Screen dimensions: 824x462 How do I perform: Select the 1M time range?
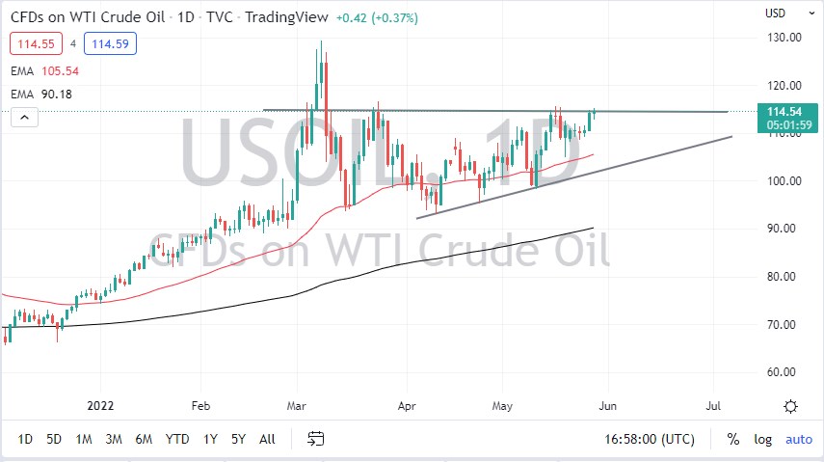84,439
